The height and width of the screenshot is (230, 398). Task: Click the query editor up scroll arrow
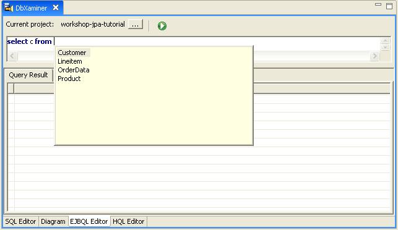pos(385,41)
